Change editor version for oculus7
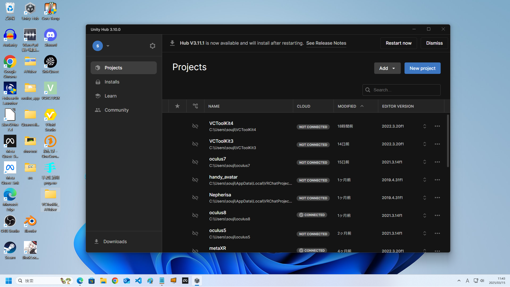510x287 pixels. [x=424, y=162]
